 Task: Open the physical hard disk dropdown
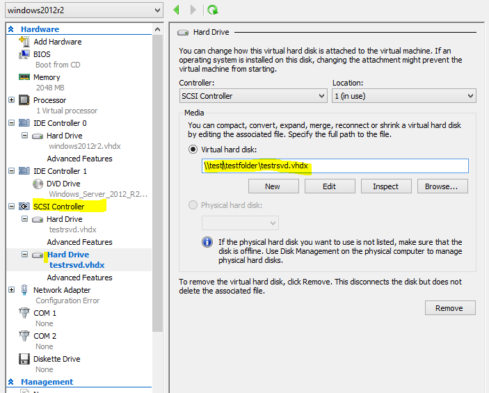tap(240, 223)
